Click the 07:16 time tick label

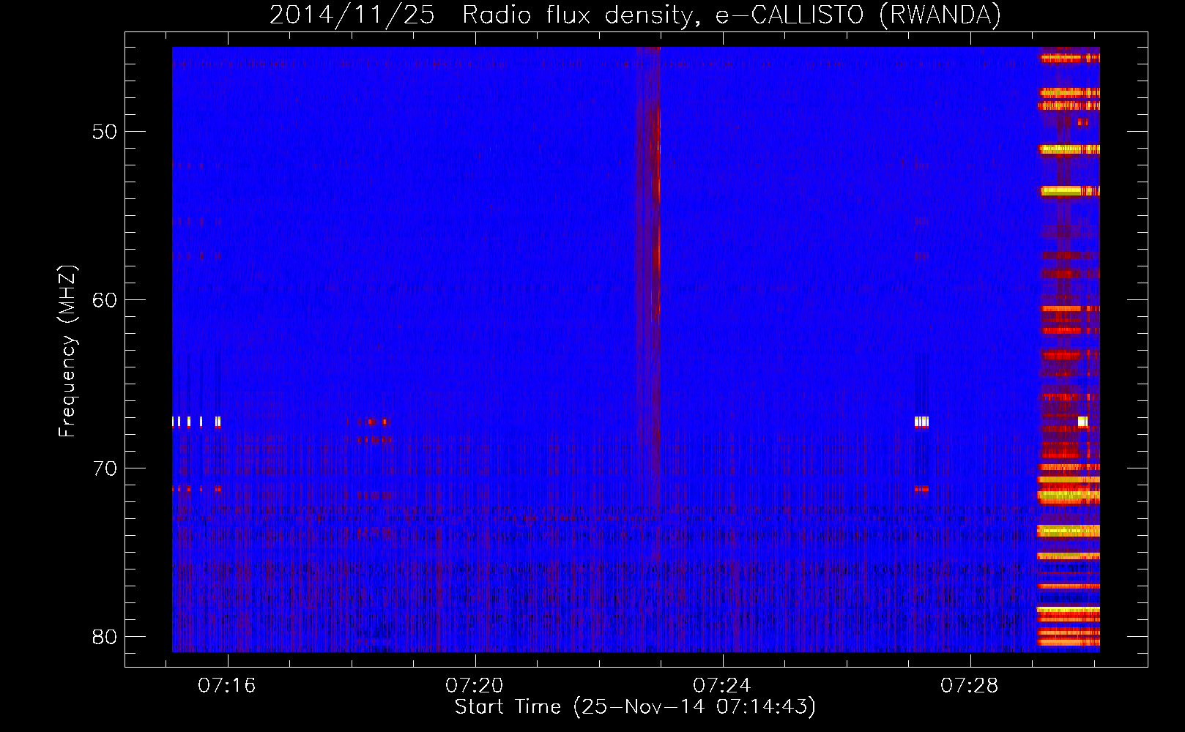tap(227, 686)
